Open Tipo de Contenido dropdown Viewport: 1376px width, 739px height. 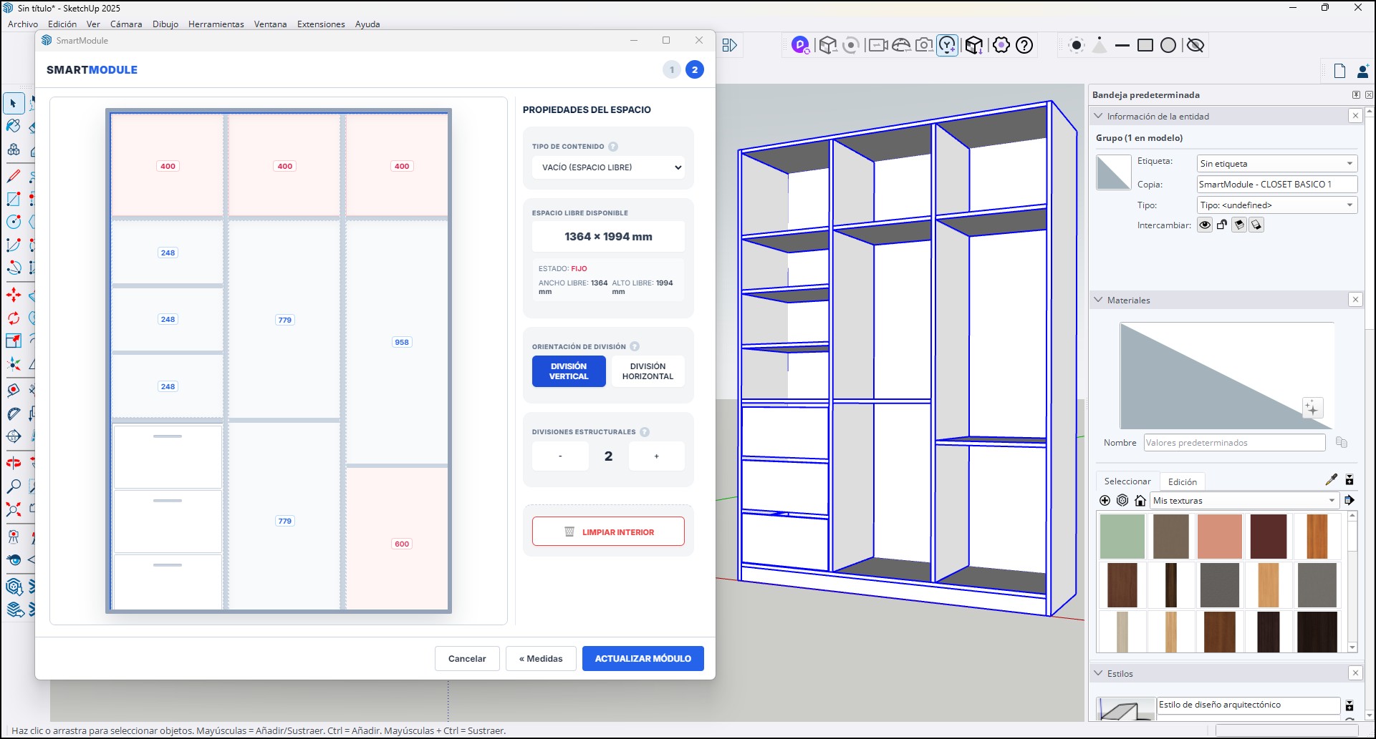point(608,167)
